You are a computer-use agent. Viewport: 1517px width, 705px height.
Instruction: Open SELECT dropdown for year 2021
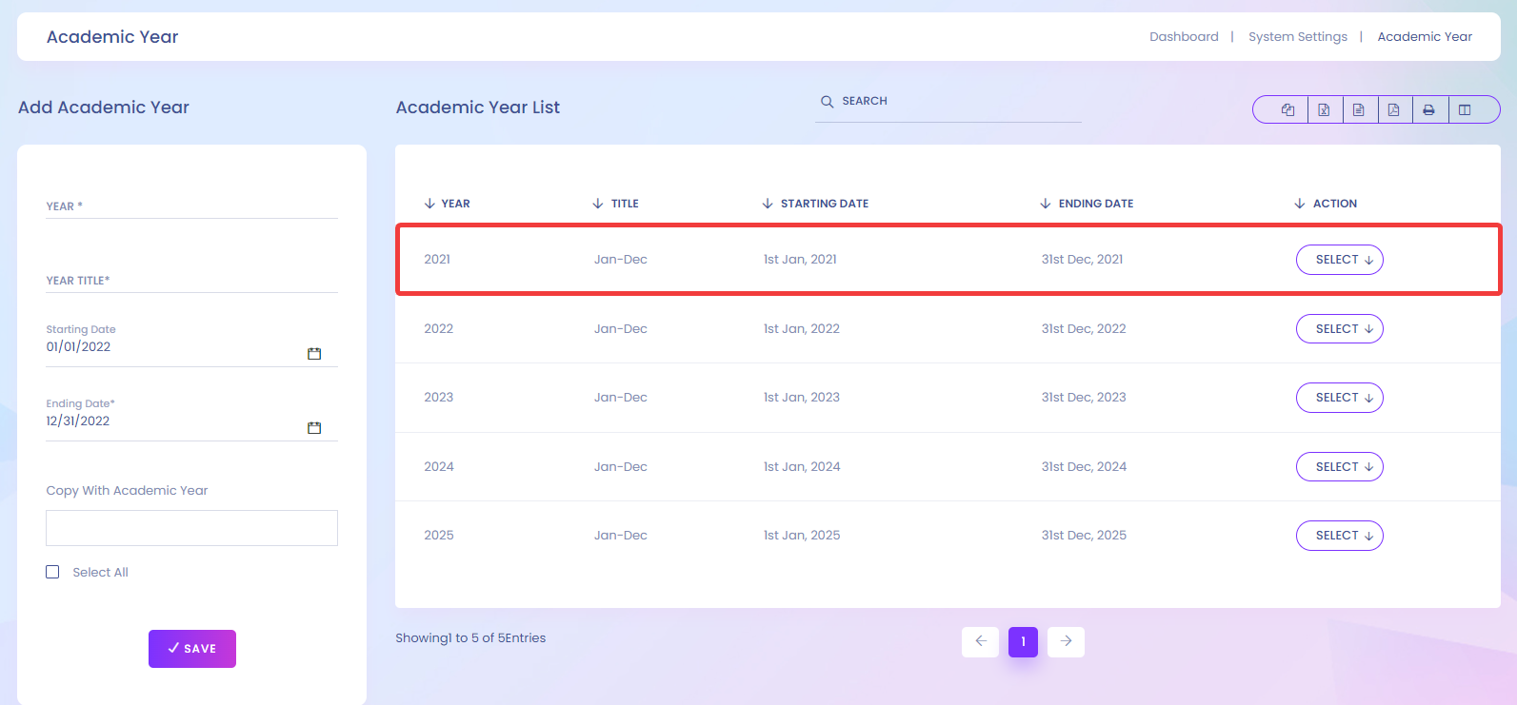tap(1340, 260)
